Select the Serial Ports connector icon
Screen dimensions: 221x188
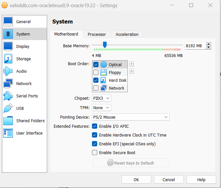tap(8, 96)
